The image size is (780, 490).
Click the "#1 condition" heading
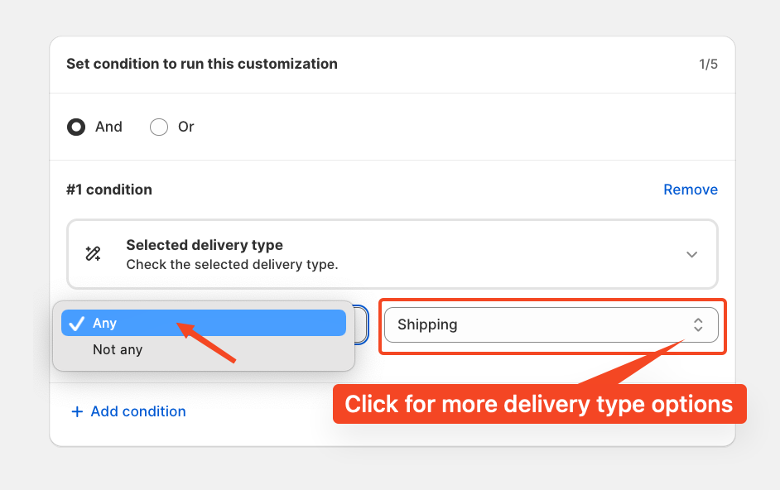tap(109, 190)
